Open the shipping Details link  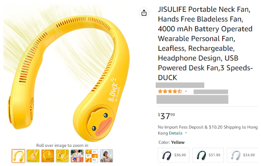176,133
